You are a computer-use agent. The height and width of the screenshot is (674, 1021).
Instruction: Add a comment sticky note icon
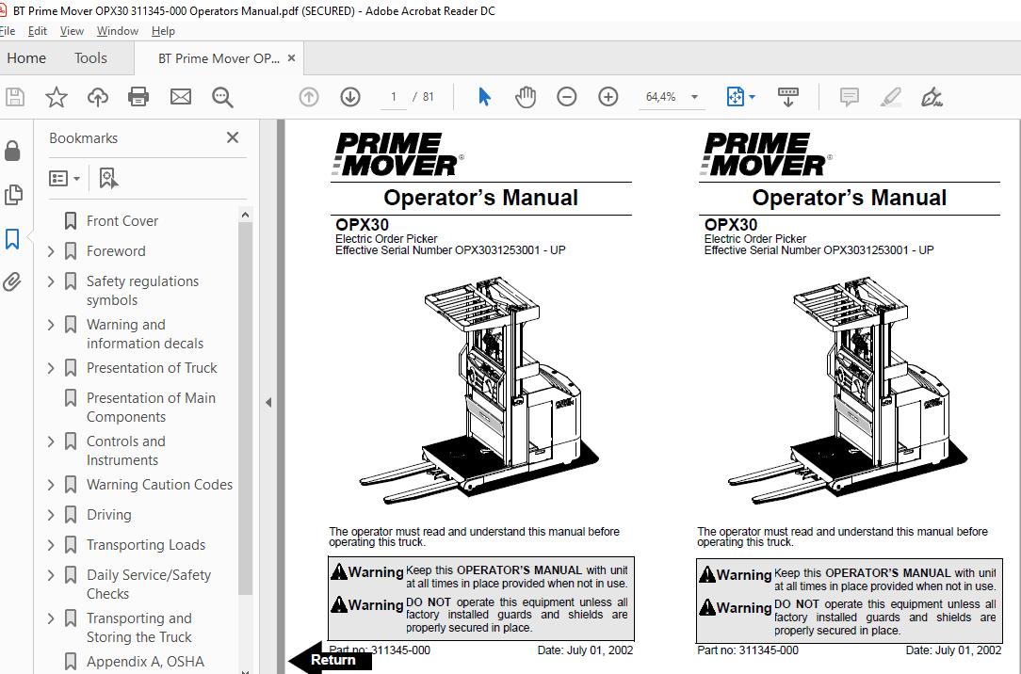pyautogui.click(x=849, y=97)
